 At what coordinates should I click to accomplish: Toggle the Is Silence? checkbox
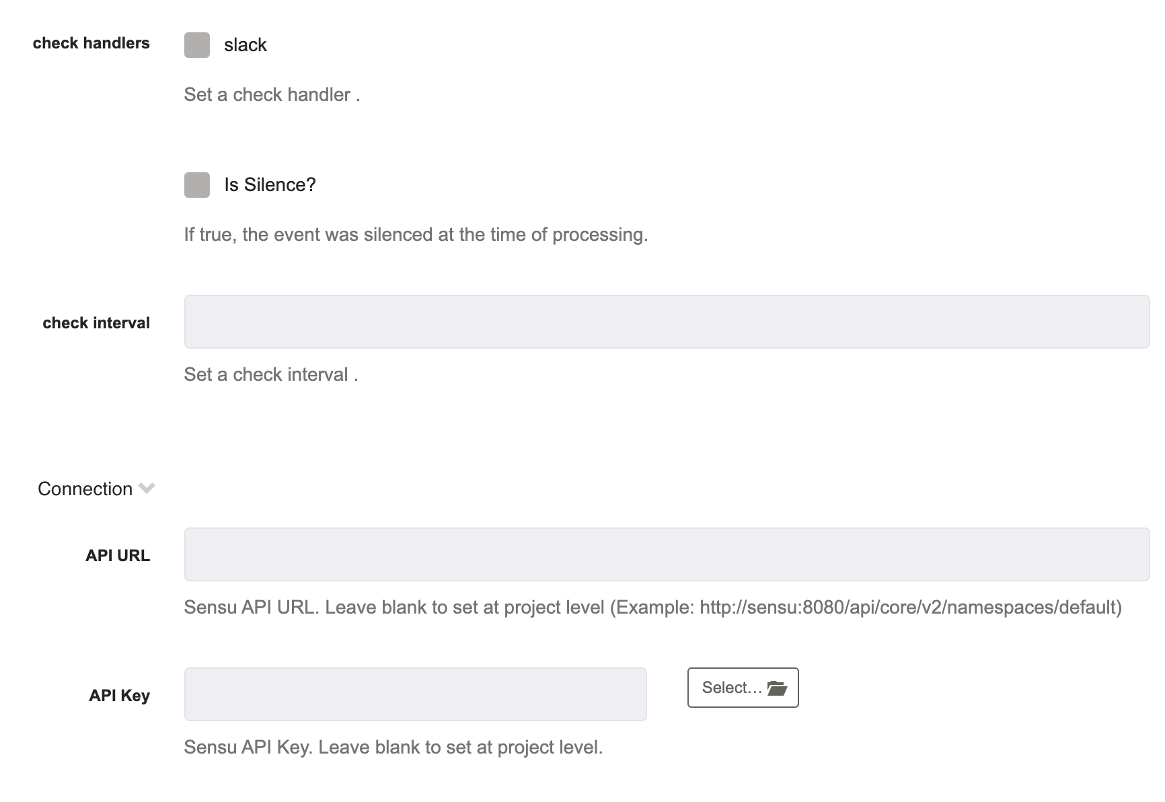[197, 185]
